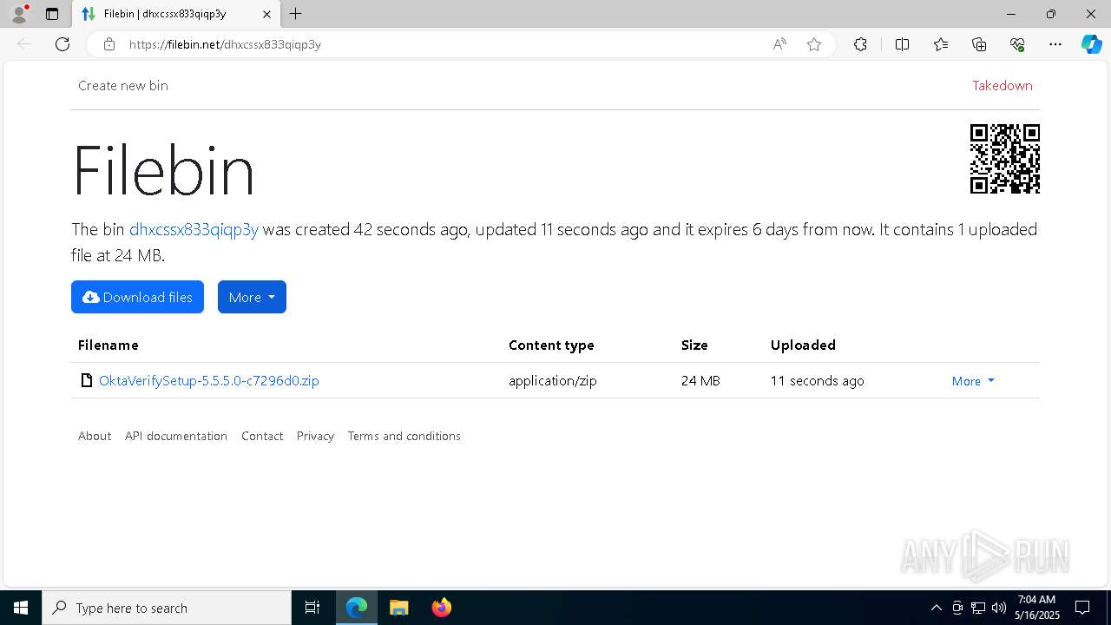Click the red Takedown link

pyautogui.click(x=1003, y=85)
